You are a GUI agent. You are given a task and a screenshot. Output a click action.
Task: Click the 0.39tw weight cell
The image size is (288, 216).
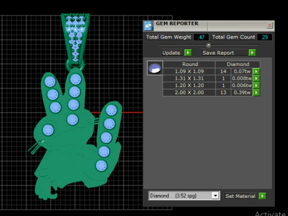242,92
